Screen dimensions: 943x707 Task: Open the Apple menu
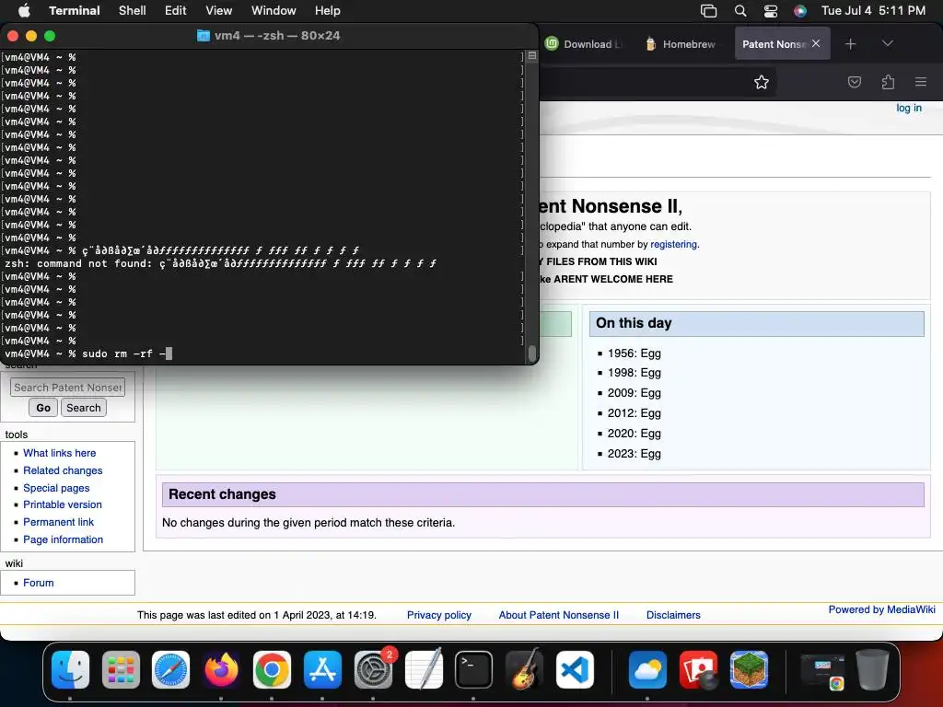[23, 10]
